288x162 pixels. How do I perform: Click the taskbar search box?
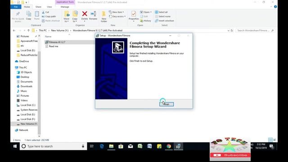click(53, 146)
